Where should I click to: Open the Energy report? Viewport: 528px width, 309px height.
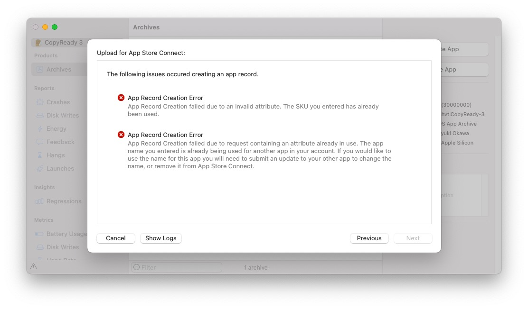[x=56, y=128]
